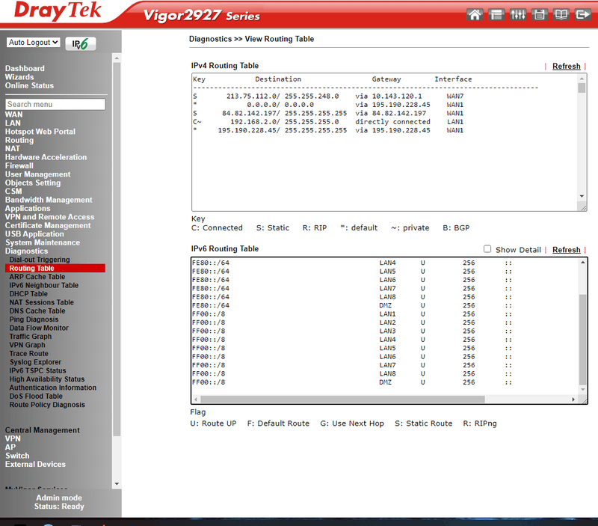Open the Wizards menu item
The image size is (598, 526).
point(19,77)
